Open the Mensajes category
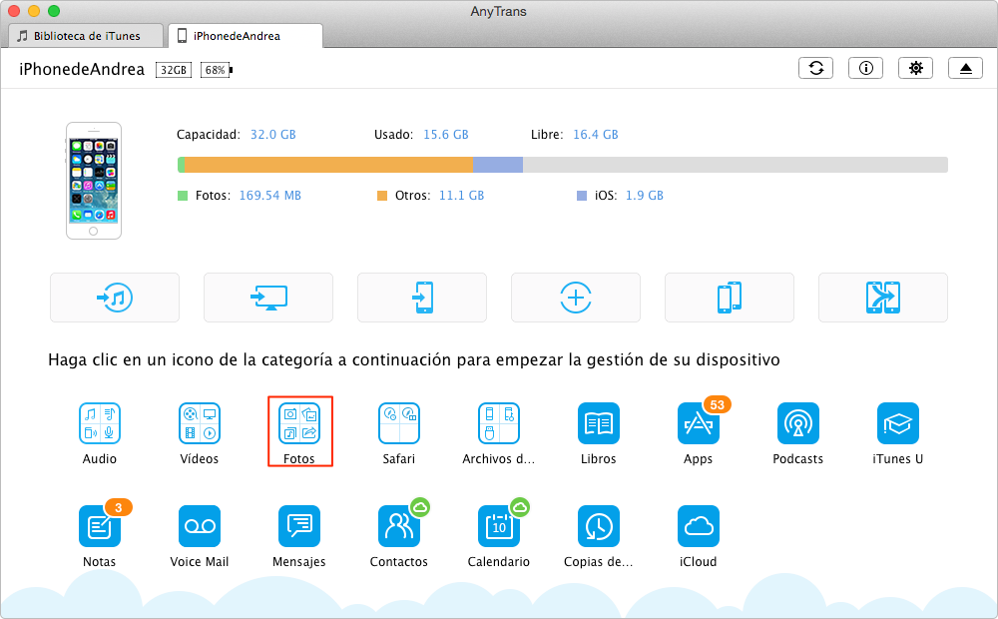The image size is (998, 619). pyautogui.click(x=299, y=526)
